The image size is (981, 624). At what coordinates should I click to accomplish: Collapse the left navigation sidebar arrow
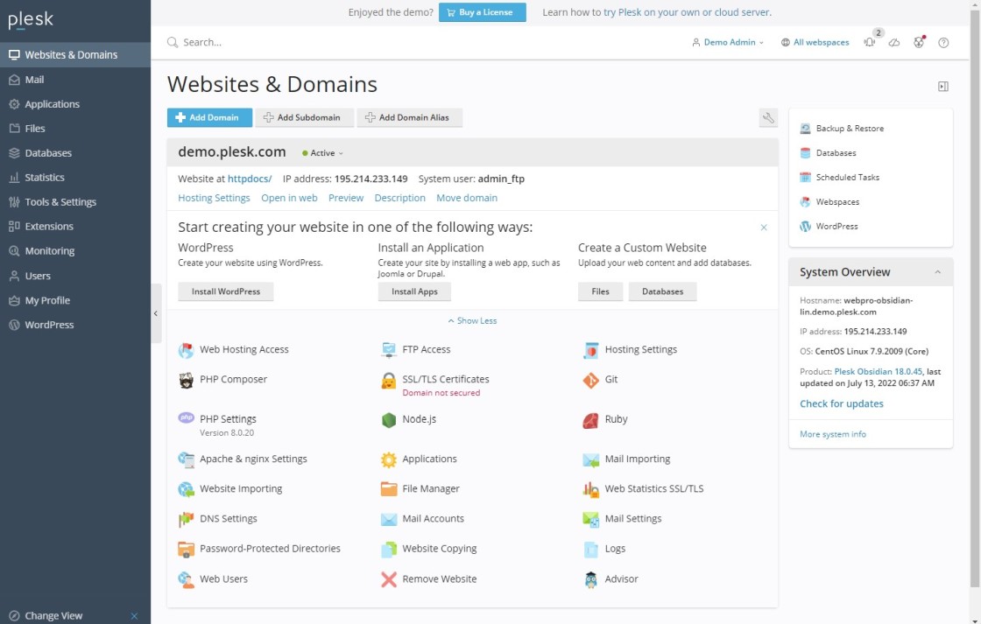point(156,313)
